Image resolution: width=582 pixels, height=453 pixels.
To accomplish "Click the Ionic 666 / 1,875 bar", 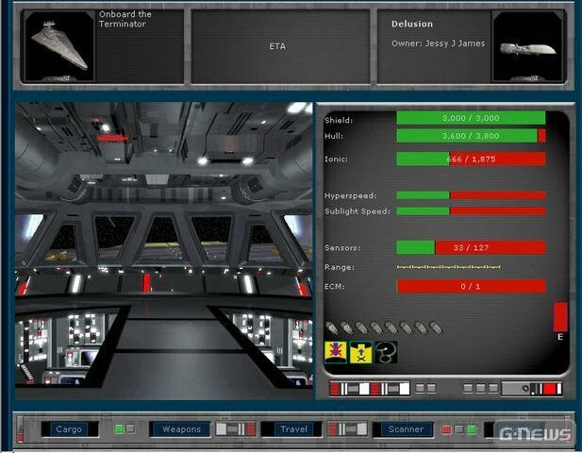I will (x=471, y=159).
